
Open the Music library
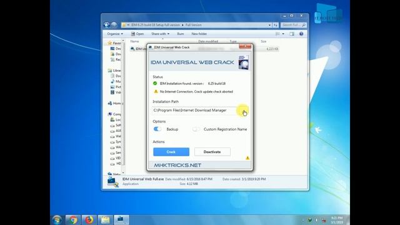tap(116, 81)
